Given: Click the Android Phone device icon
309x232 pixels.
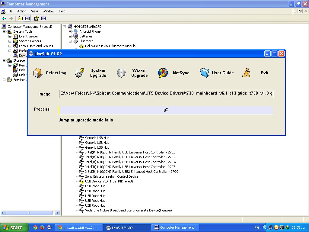Looking at the screenshot, I should click(x=76, y=31).
